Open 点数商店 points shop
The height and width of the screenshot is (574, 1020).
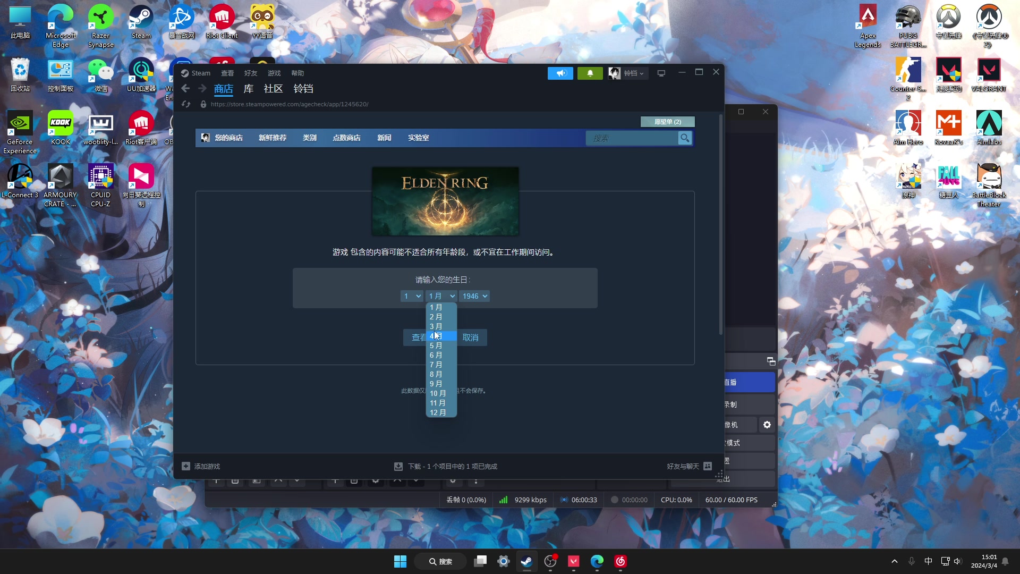click(346, 138)
